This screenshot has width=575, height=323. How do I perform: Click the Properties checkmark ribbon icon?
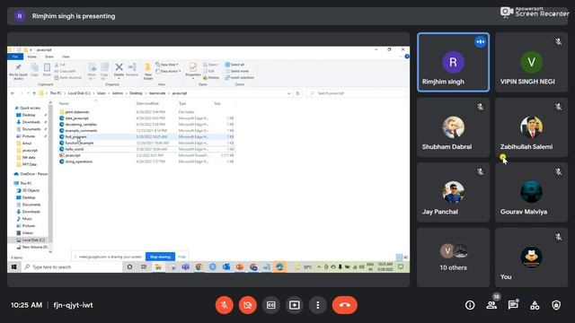pyautogui.click(x=193, y=70)
